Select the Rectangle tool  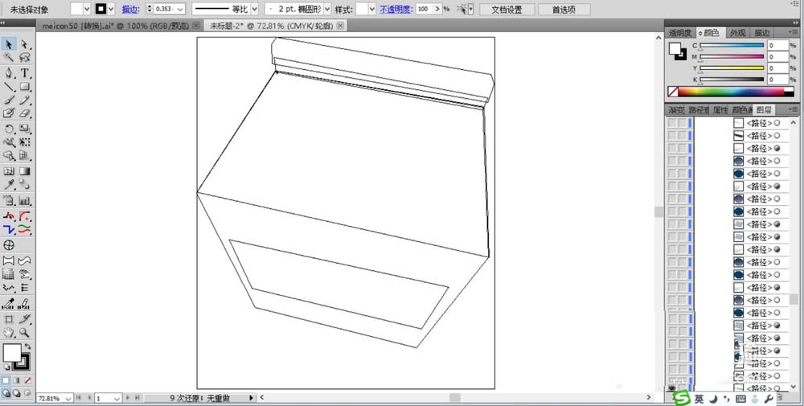[25, 87]
